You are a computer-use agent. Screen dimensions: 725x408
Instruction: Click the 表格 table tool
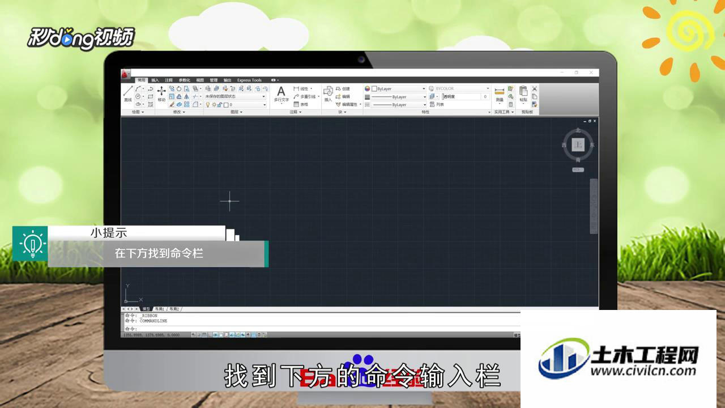(x=301, y=104)
